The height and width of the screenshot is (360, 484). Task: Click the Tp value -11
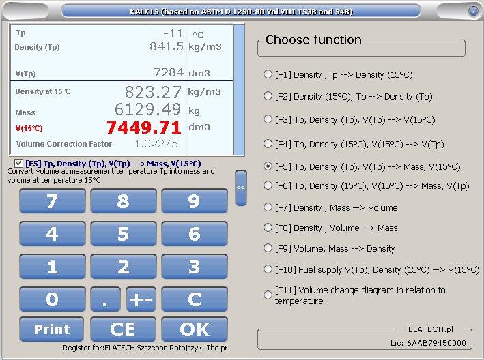(x=173, y=33)
